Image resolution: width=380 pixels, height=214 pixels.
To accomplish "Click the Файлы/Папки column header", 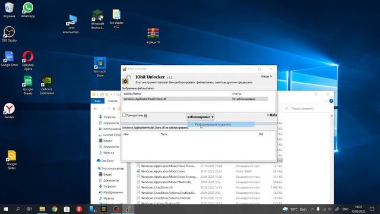I will pyautogui.click(x=132, y=94).
